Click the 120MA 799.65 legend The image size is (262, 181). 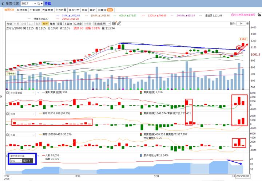pos(154,16)
